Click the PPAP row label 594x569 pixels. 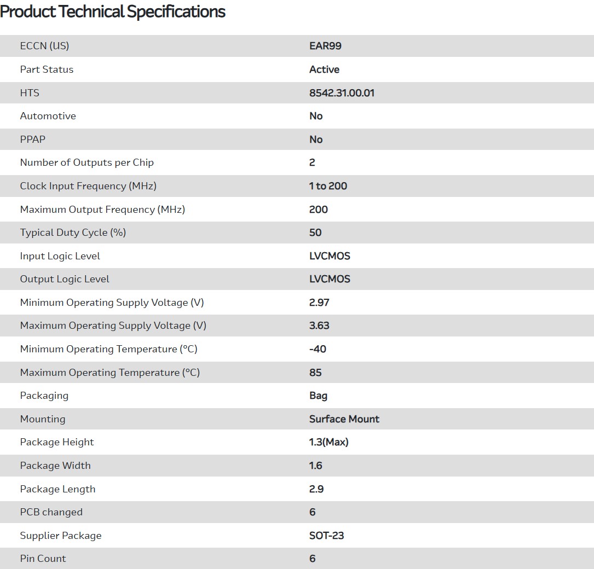(32, 140)
